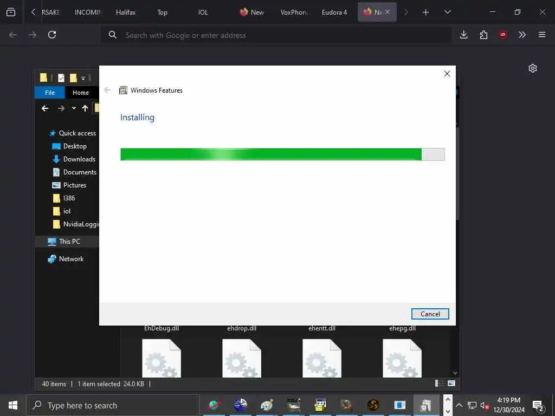
Task: Open Pictures in the navigation pane
Action: (74, 185)
